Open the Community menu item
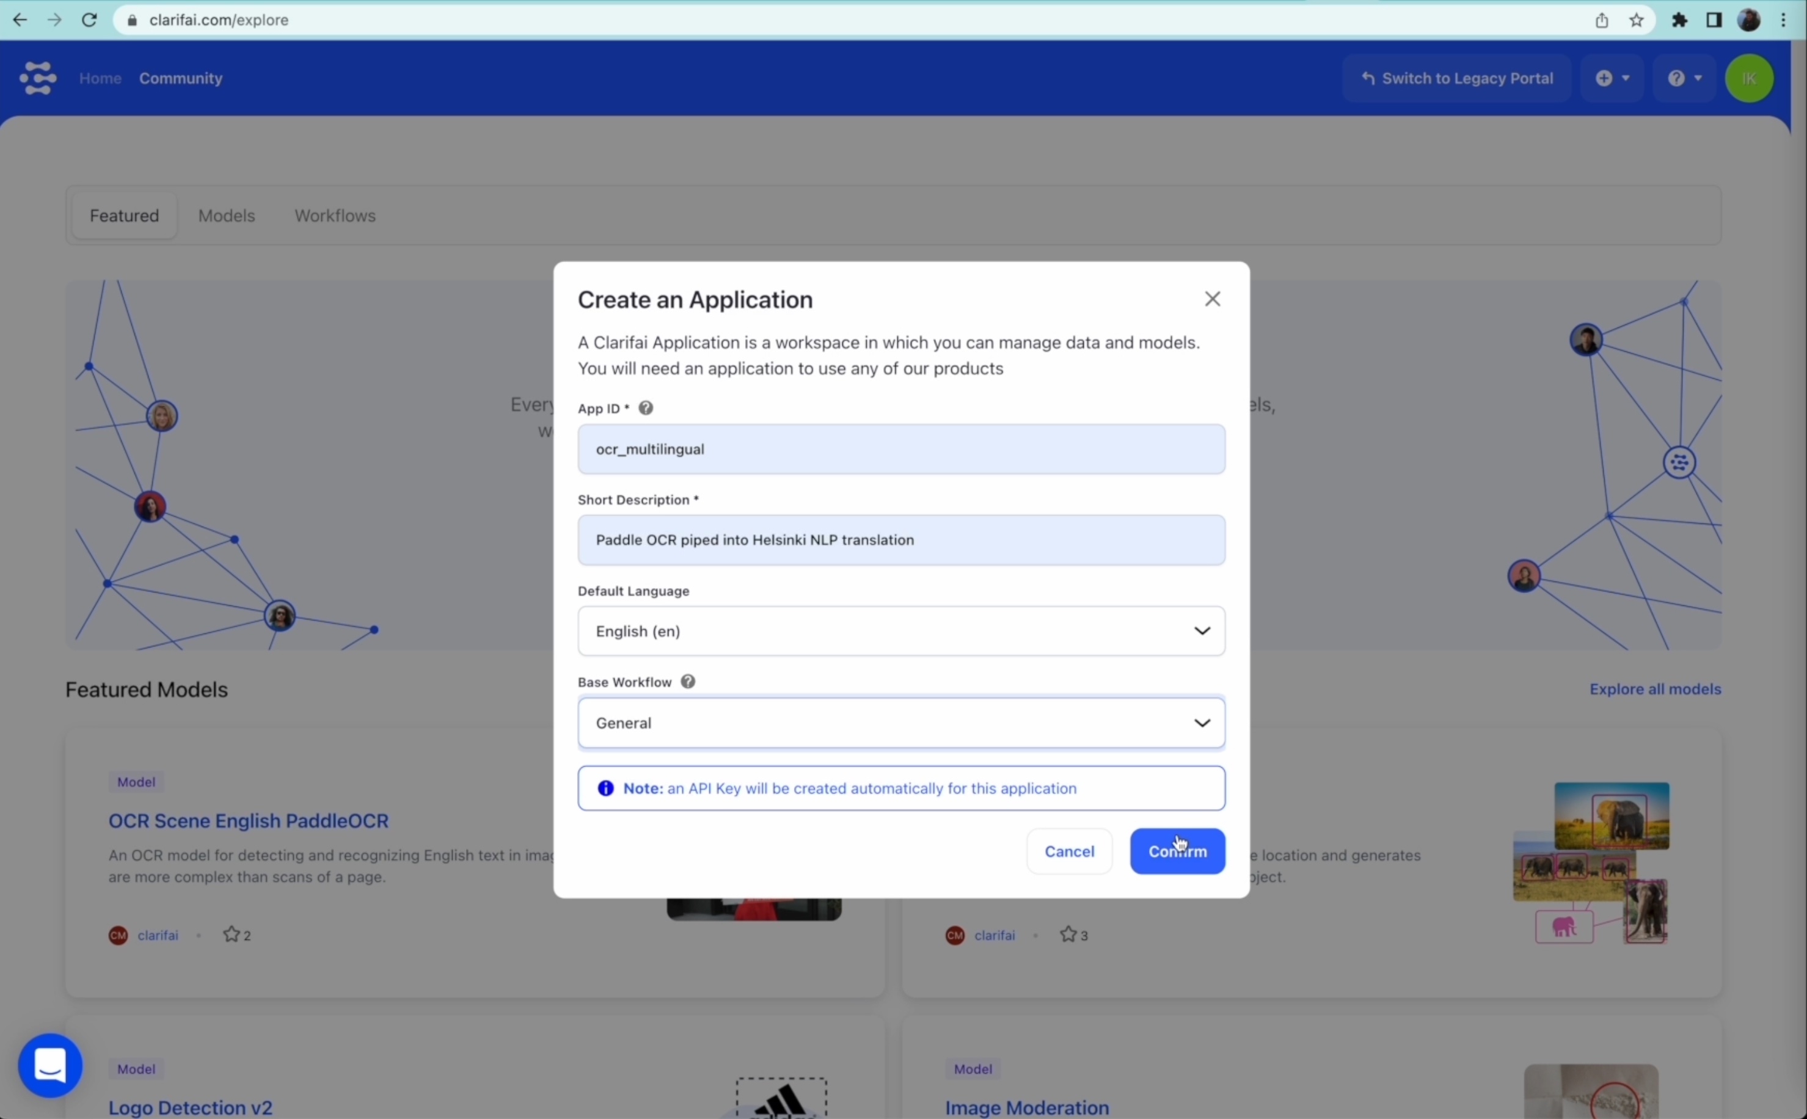Viewport: 1807px width, 1119px height. click(x=181, y=78)
